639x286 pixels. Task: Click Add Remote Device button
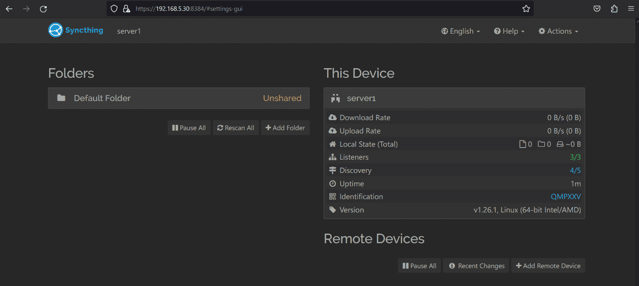click(548, 266)
